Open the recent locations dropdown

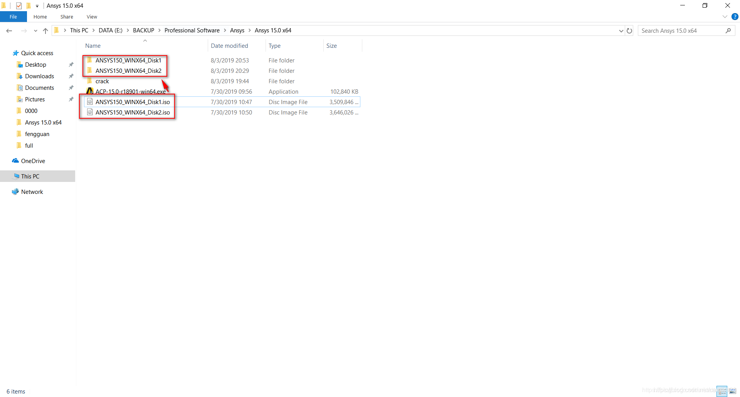[x=35, y=31]
